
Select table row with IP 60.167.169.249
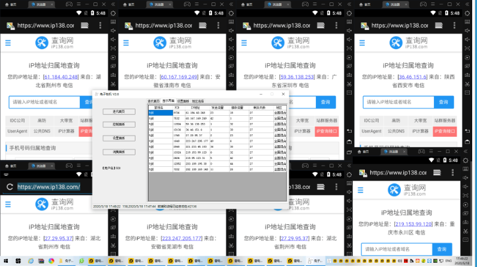tap(217, 118)
